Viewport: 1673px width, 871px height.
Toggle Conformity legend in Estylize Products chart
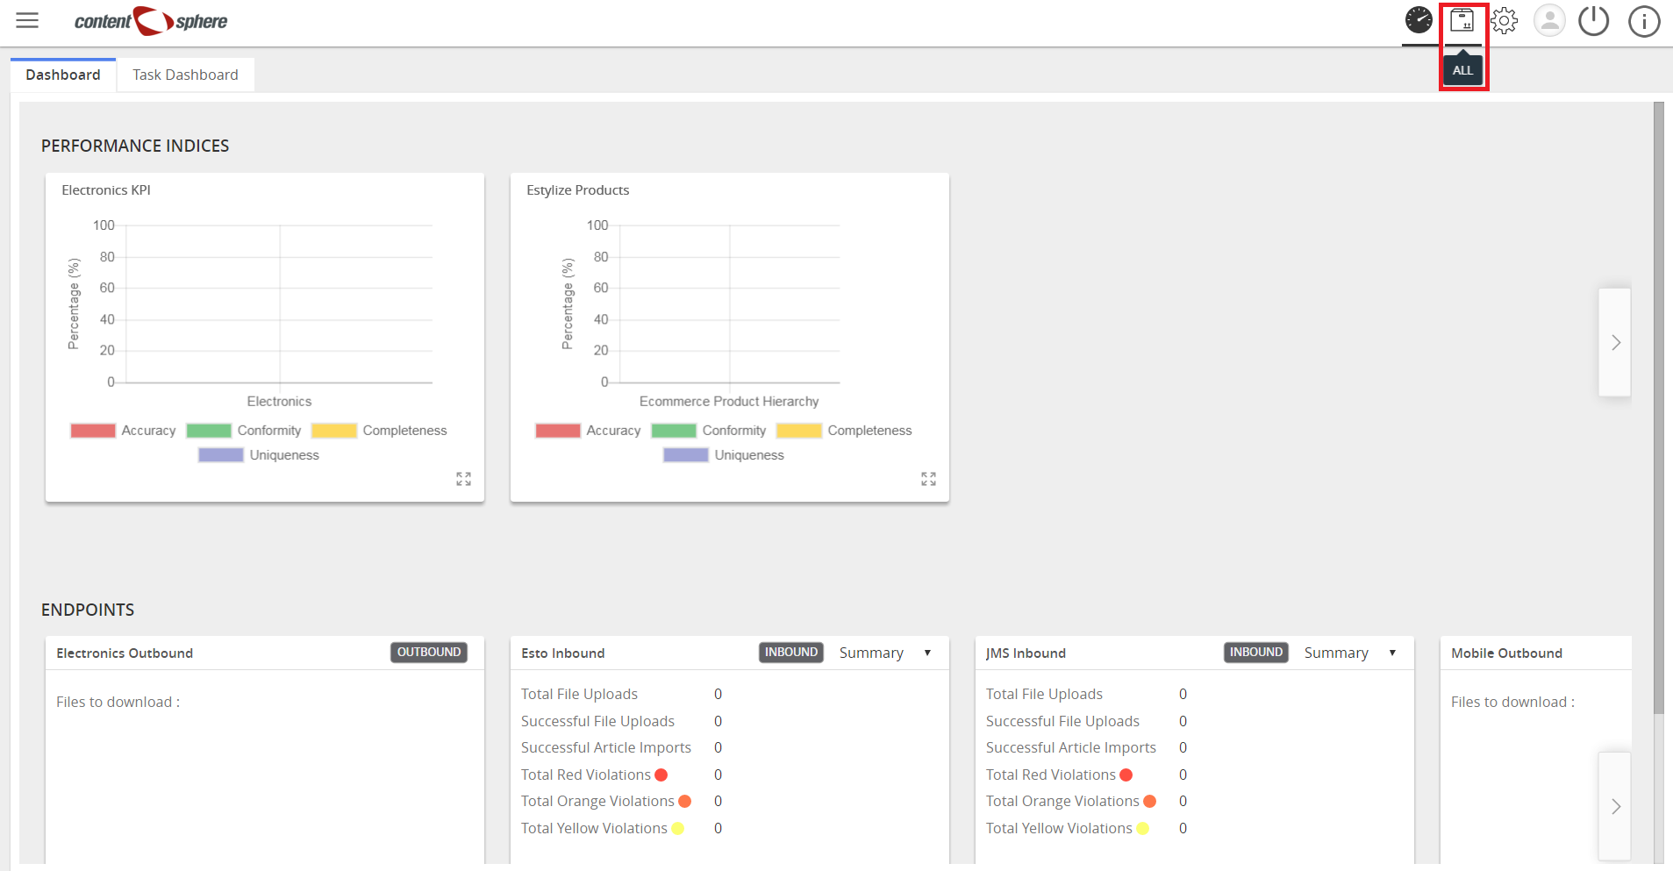pos(709,431)
